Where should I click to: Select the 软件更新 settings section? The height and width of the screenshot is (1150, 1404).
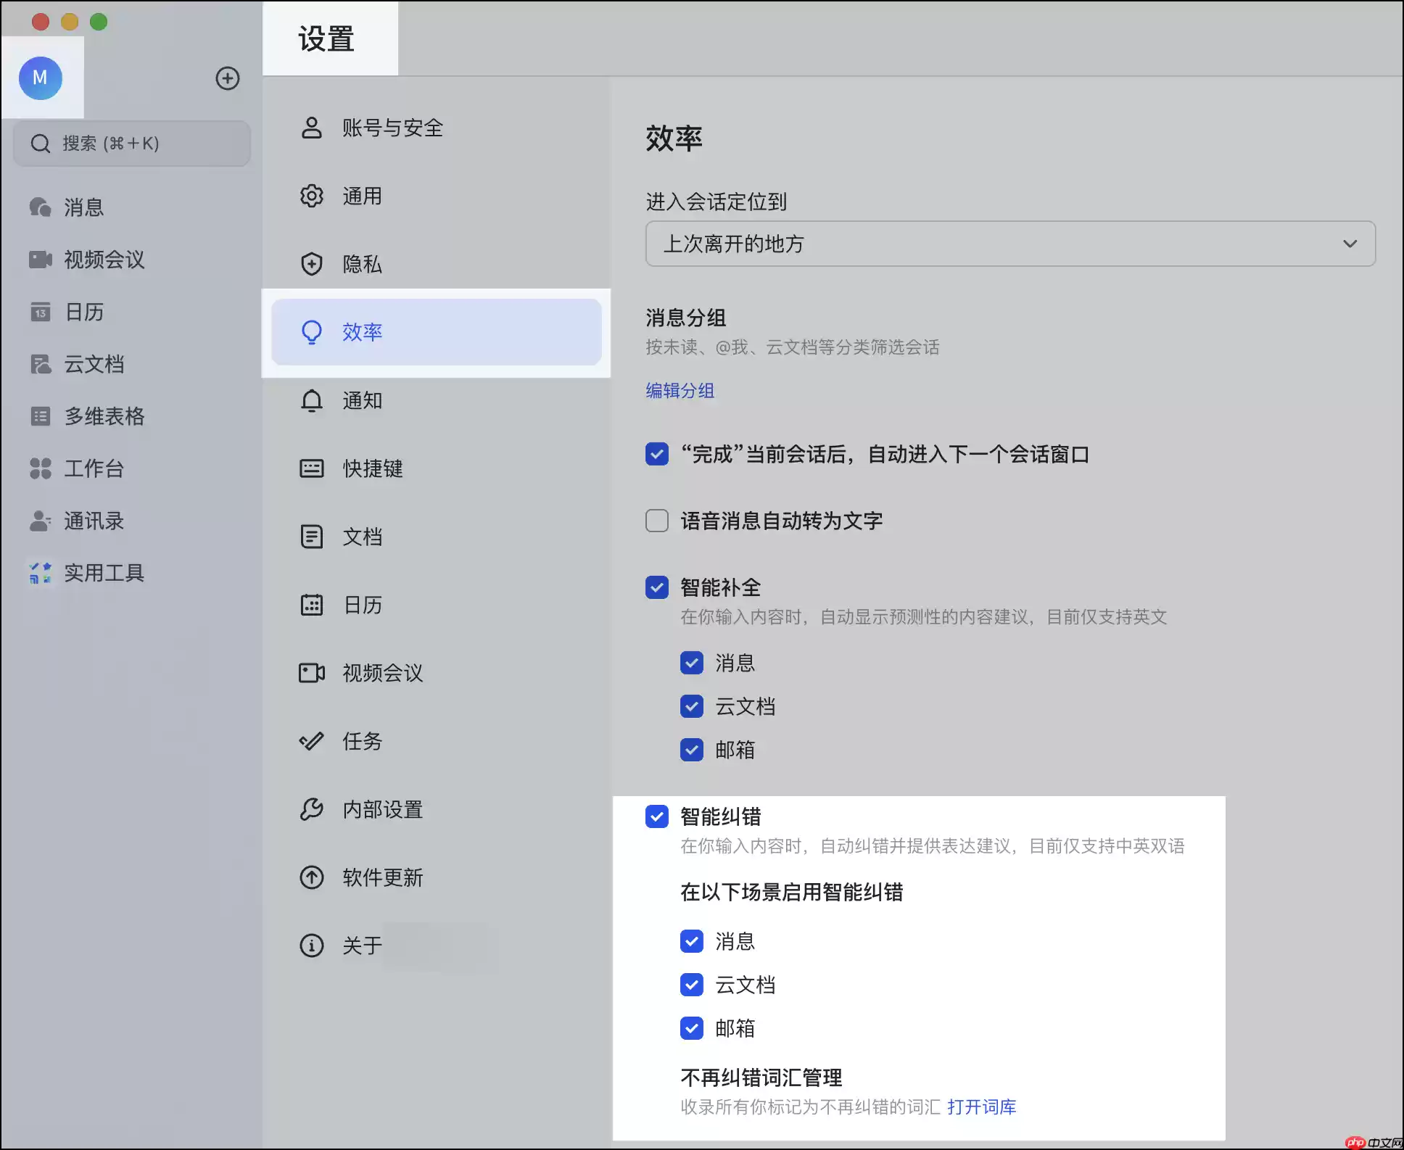tap(382, 877)
